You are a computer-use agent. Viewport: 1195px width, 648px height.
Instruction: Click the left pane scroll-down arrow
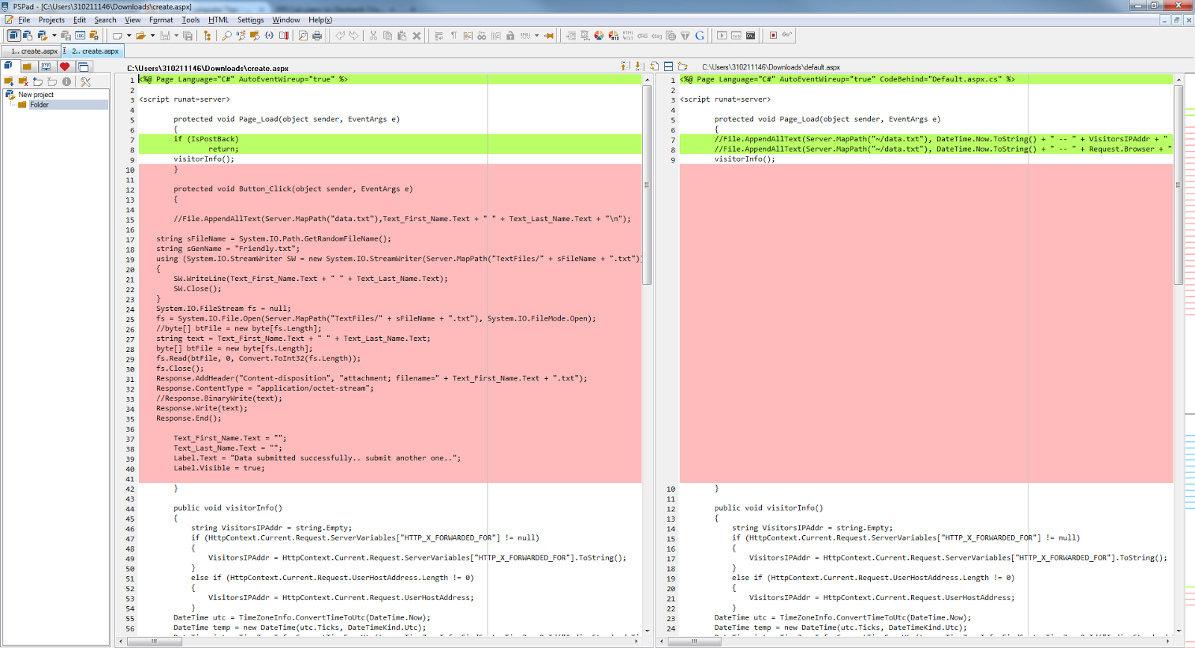click(647, 631)
